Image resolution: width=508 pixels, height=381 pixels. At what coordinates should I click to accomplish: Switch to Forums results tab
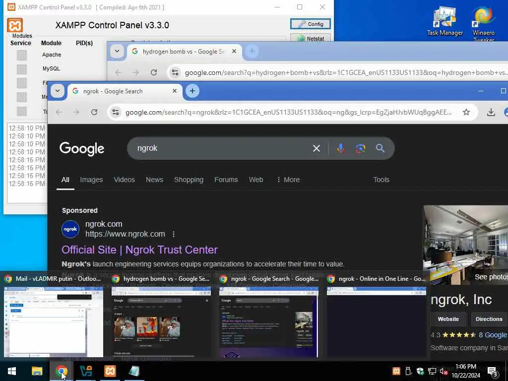(x=226, y=180)
